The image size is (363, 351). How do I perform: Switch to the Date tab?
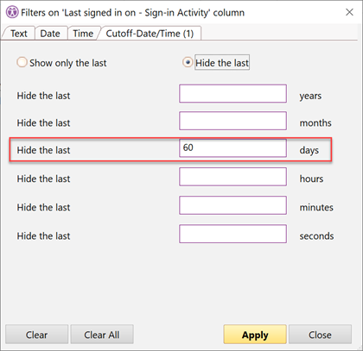(x=50, y=34)
